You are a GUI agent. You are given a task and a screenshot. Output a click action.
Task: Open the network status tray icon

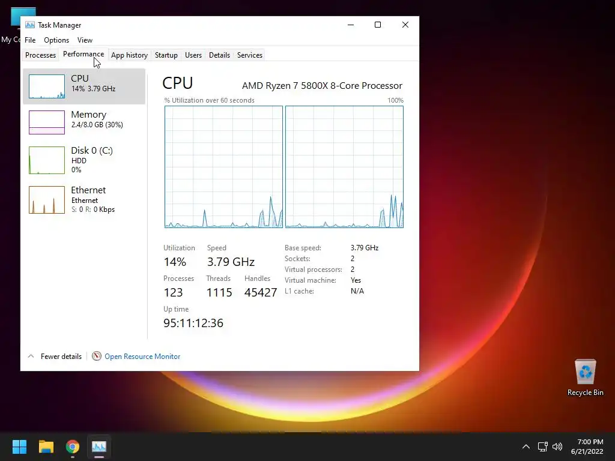[x=542, y=447]
